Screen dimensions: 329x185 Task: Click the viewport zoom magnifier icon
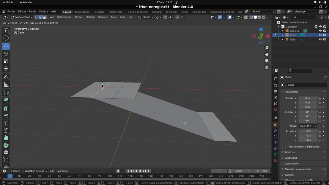tap(267, 48)
